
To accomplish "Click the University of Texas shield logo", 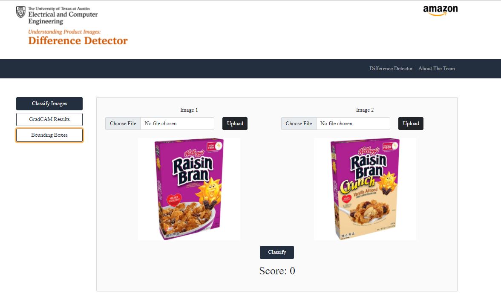I will pos(21,12).
